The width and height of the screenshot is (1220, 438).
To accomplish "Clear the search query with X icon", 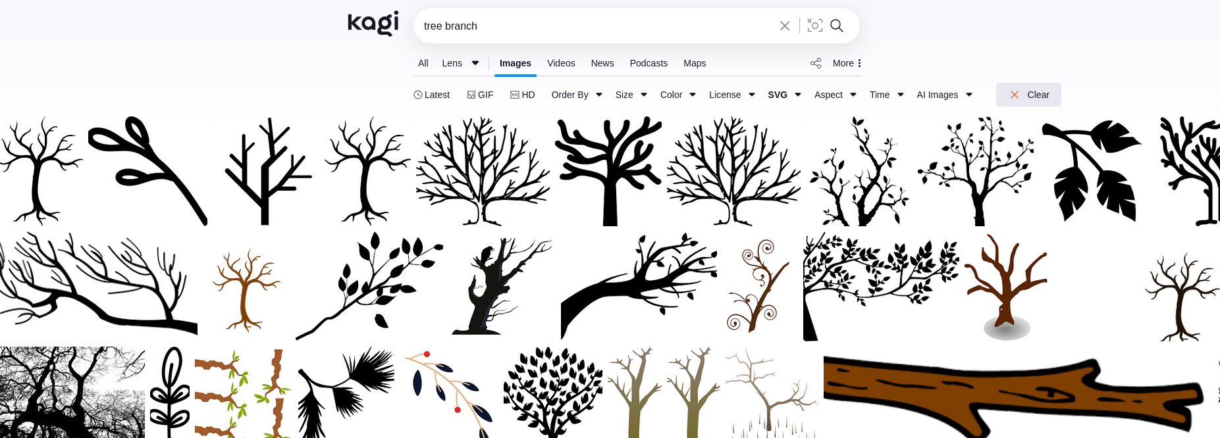I will (x=784, y=26).
